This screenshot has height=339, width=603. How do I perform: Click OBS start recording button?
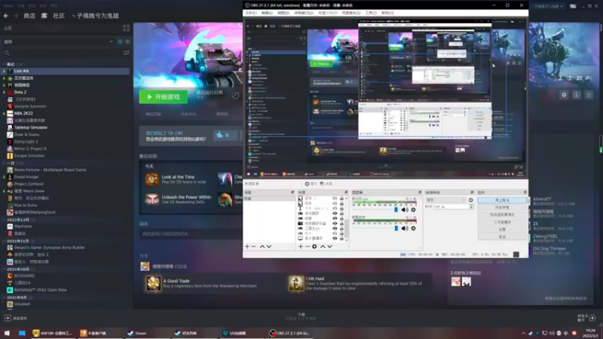[502, 208]
